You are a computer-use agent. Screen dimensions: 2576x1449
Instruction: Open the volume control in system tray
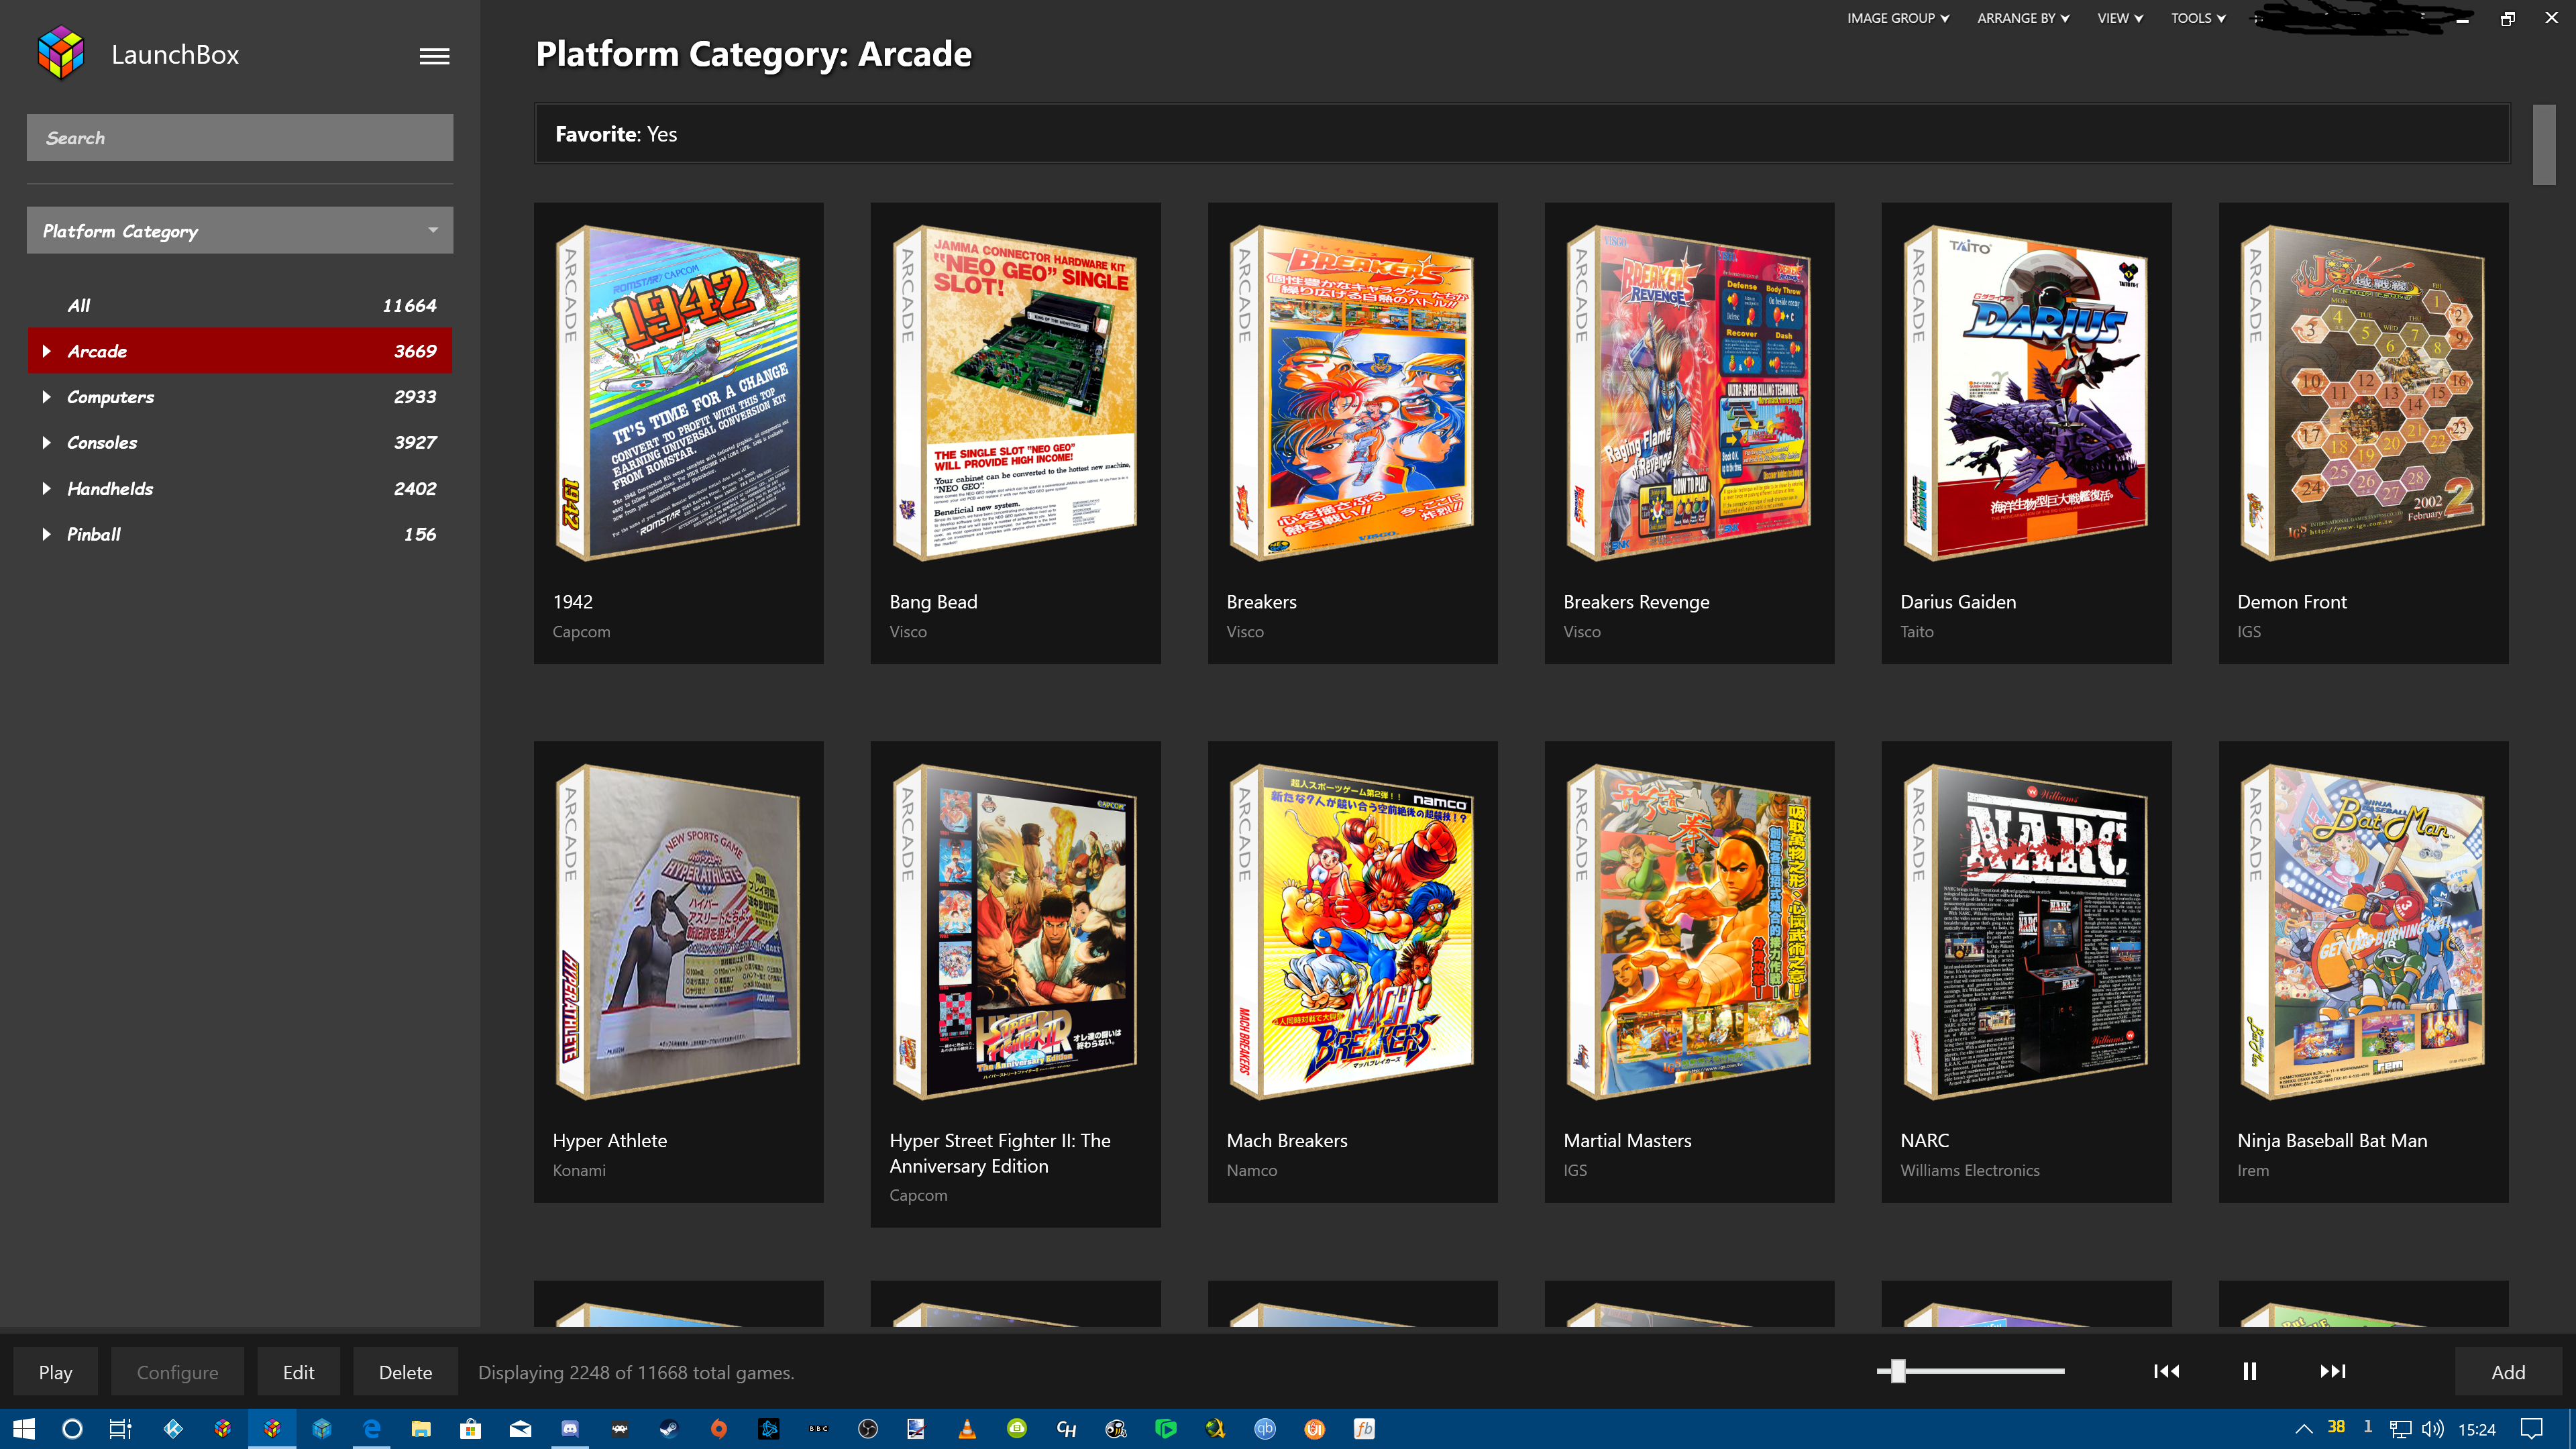click(2433, 1429)
